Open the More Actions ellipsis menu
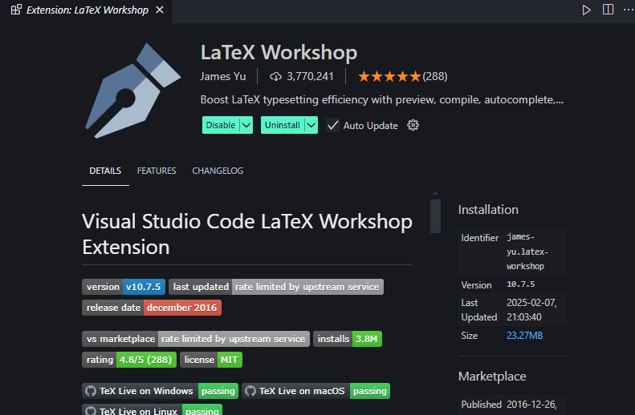 [629, 10]
